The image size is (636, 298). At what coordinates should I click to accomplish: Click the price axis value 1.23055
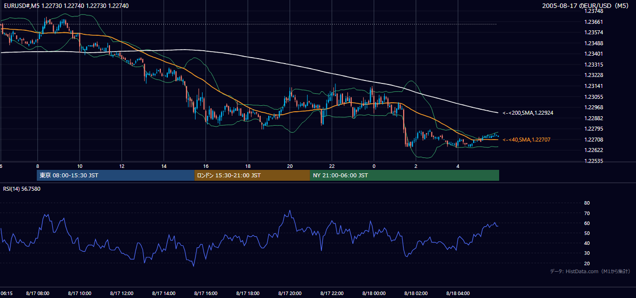point(593,97)
